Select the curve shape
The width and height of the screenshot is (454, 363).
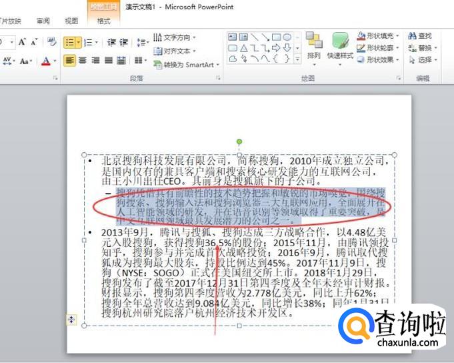click(265, 59)
